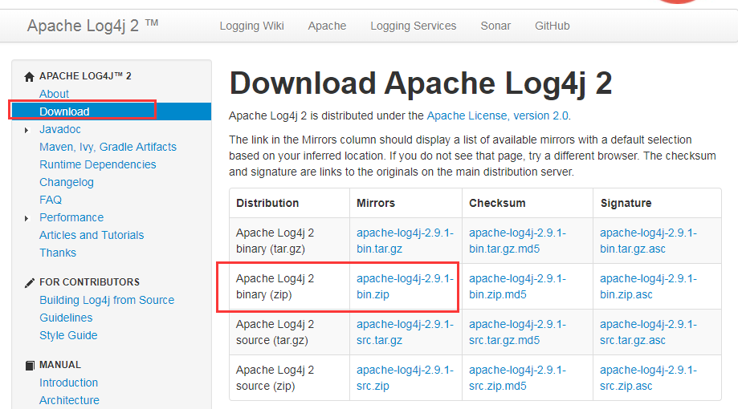The image size is (738, 409).
Task: Open the About sidebar link
Action: (x=54, y=94)
